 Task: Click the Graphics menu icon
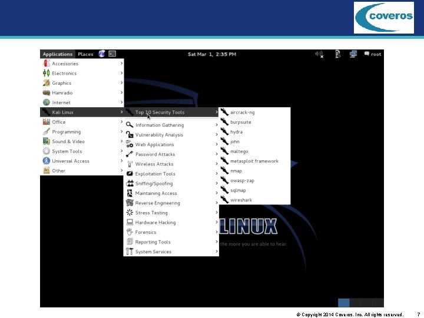(x=47, y=83)
